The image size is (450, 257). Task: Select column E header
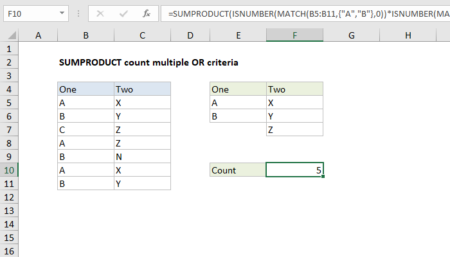pyautogui.click(x=239, y=35)
